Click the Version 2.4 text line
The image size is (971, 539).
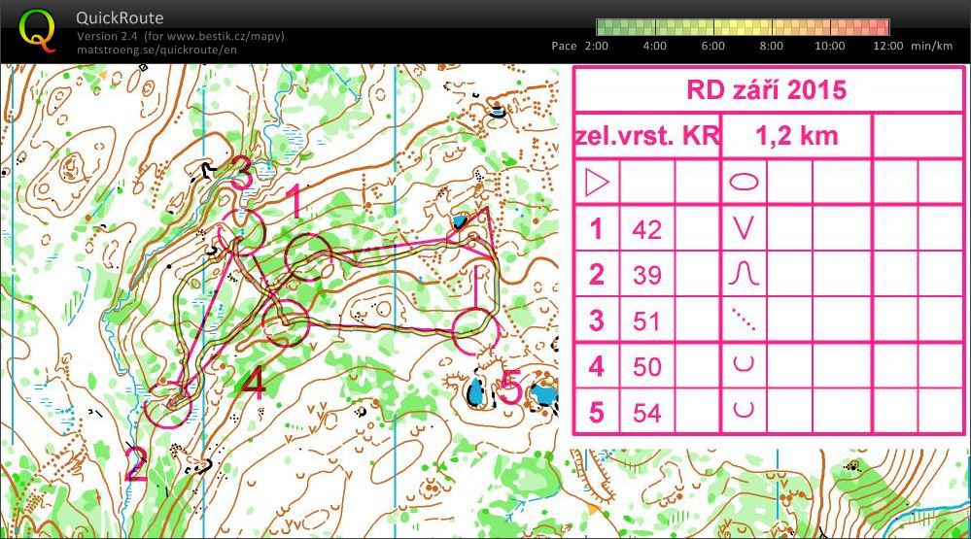pos(180,36)
